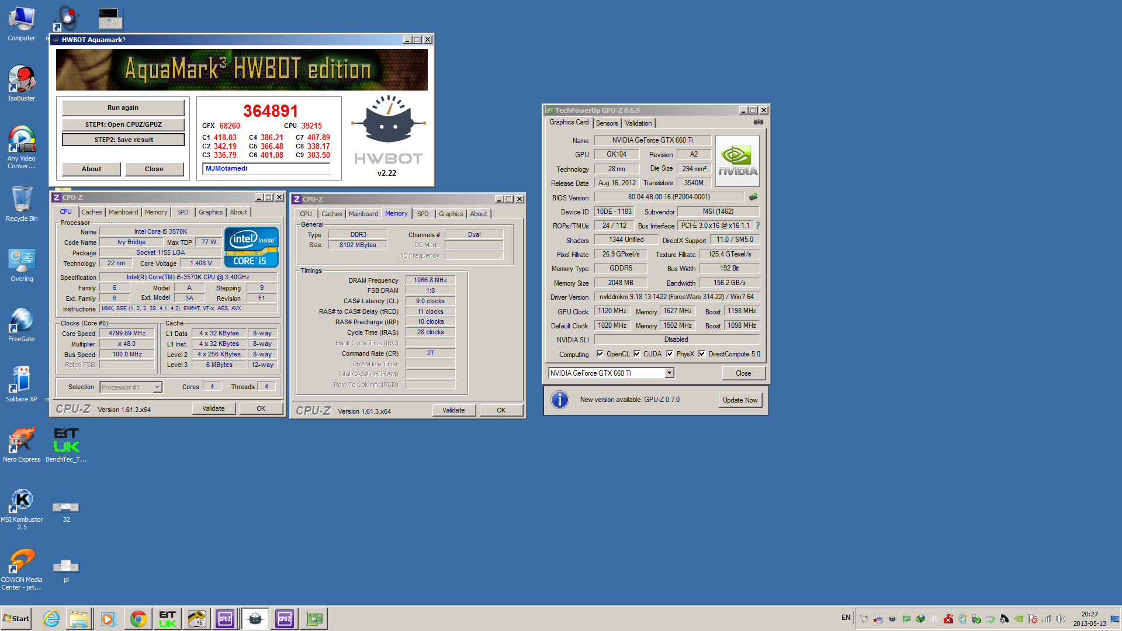Click the HWBOT Aquamark taskbar button

tap(255, 619)
